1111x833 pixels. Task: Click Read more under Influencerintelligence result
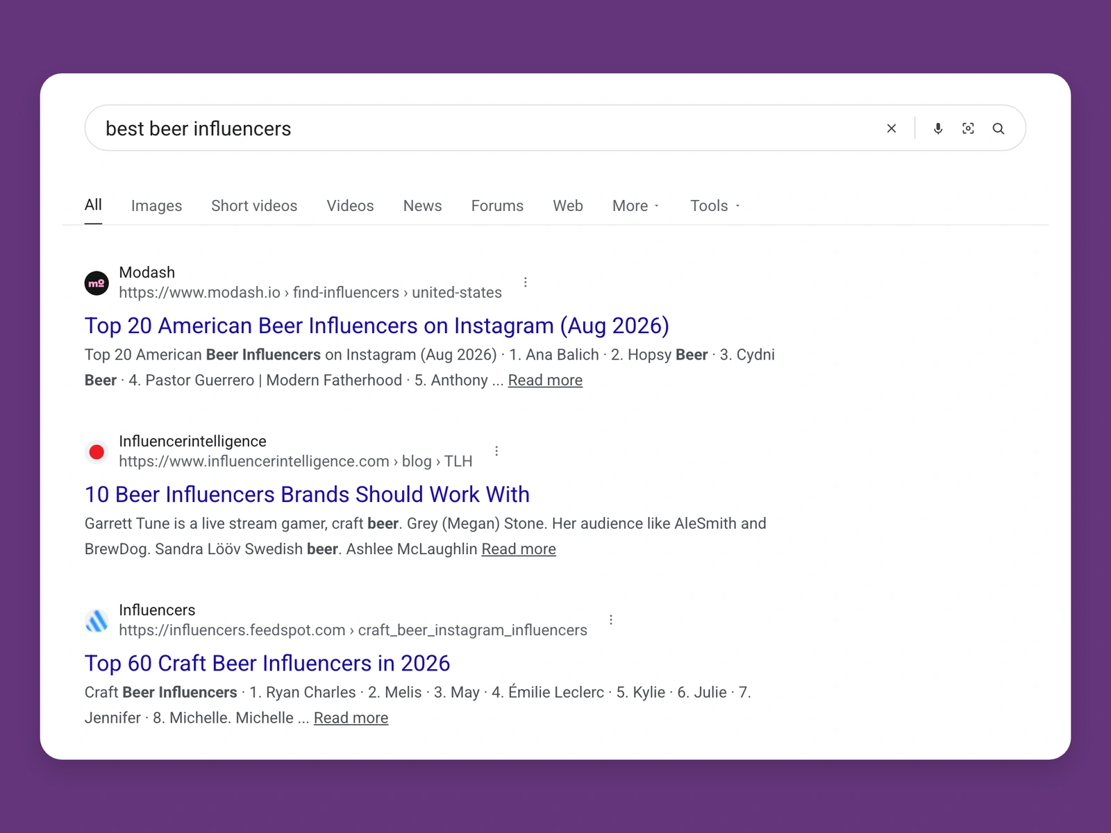519,549
